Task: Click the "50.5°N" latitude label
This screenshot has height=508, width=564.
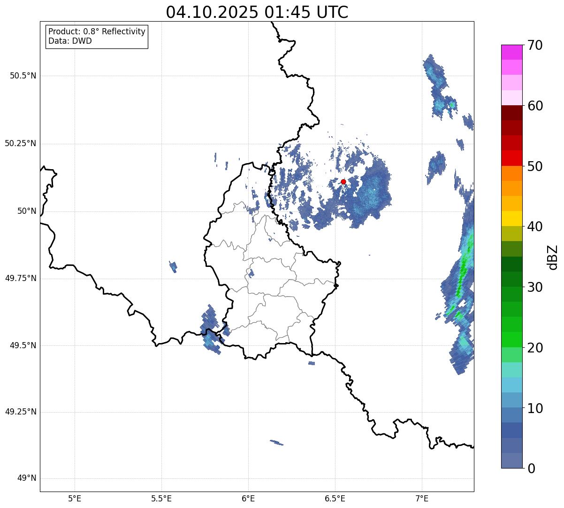Action: tap(23, 76)
